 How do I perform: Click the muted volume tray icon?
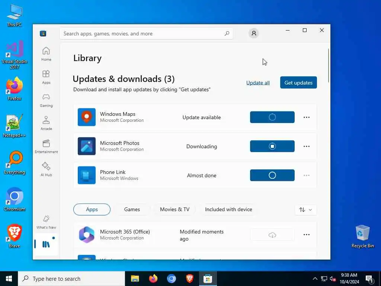pyautogui.click(x=333, y=279)
